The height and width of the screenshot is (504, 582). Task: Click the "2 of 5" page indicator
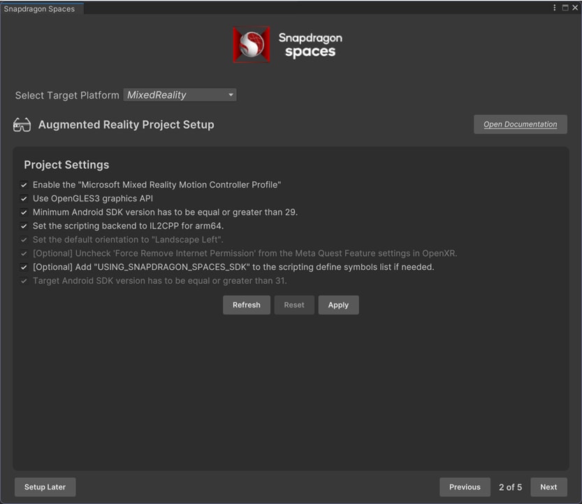(510, 487)
